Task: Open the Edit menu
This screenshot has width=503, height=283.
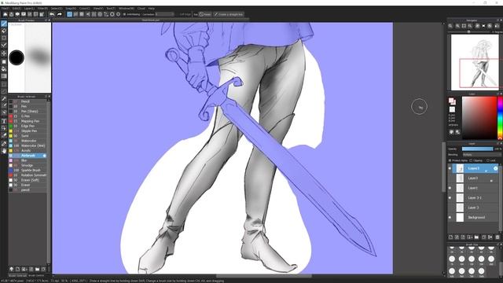Action: (x=17, y=9)
